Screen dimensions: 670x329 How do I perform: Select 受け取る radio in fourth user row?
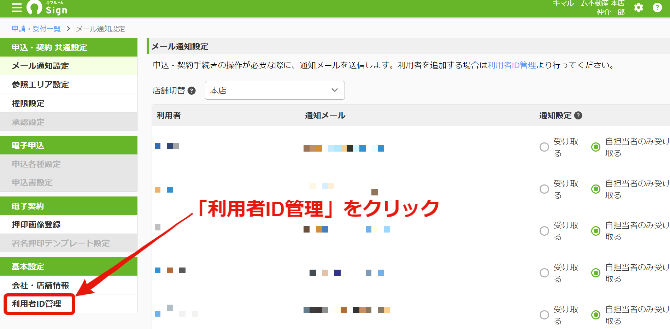544,273
